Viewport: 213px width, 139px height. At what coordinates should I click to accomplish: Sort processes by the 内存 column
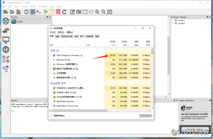click(x=122, y=43)
